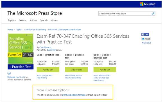Open the More dropdown menu
Screen dimensions: 163x102
pyautogui.click(x=54, y=20)
